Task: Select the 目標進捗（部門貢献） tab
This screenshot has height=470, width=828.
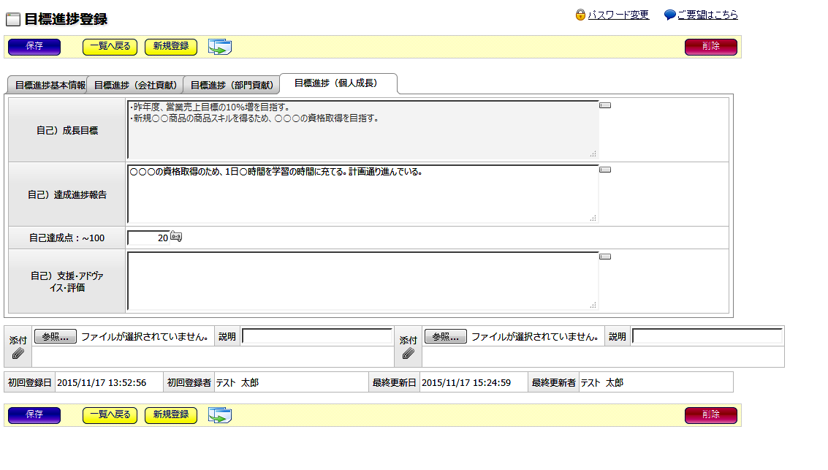Action: [x=232, y=85]
